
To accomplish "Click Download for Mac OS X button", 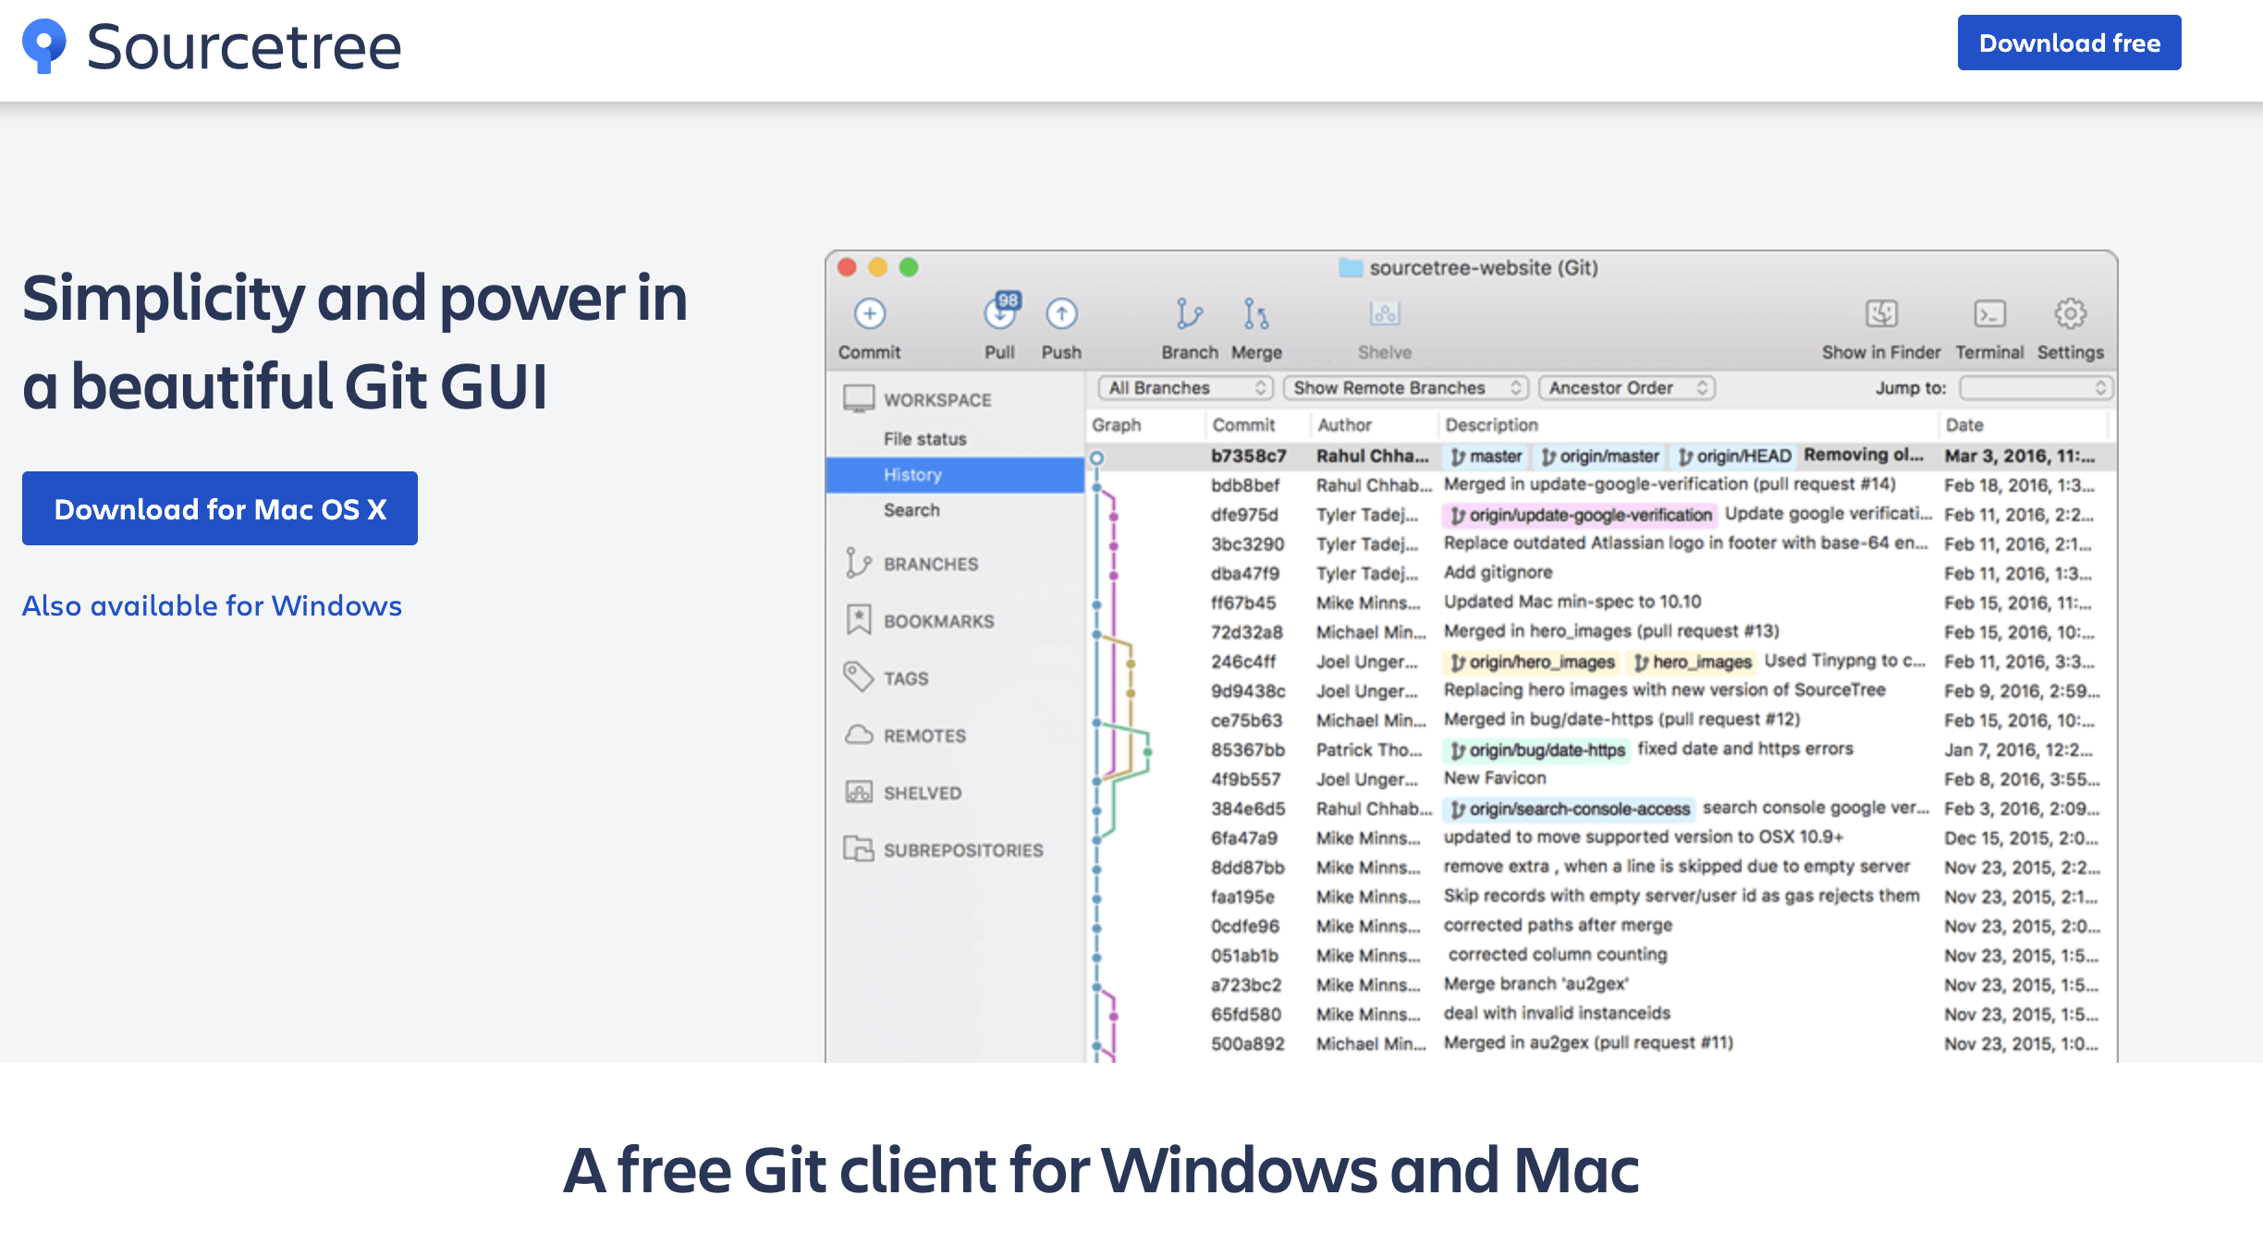I will pos(220,509).
